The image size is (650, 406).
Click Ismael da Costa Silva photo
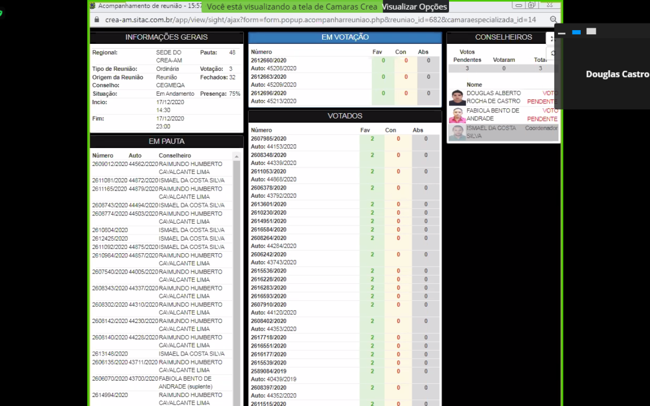(457, 132)
